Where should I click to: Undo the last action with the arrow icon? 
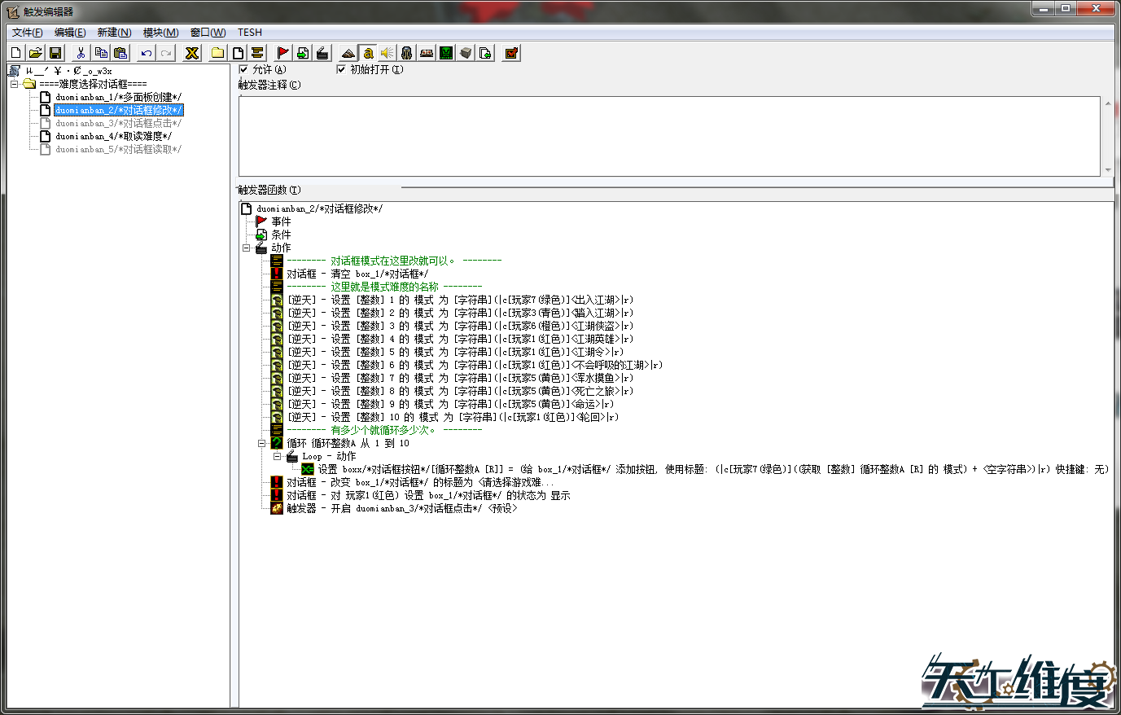click(146, 52)
